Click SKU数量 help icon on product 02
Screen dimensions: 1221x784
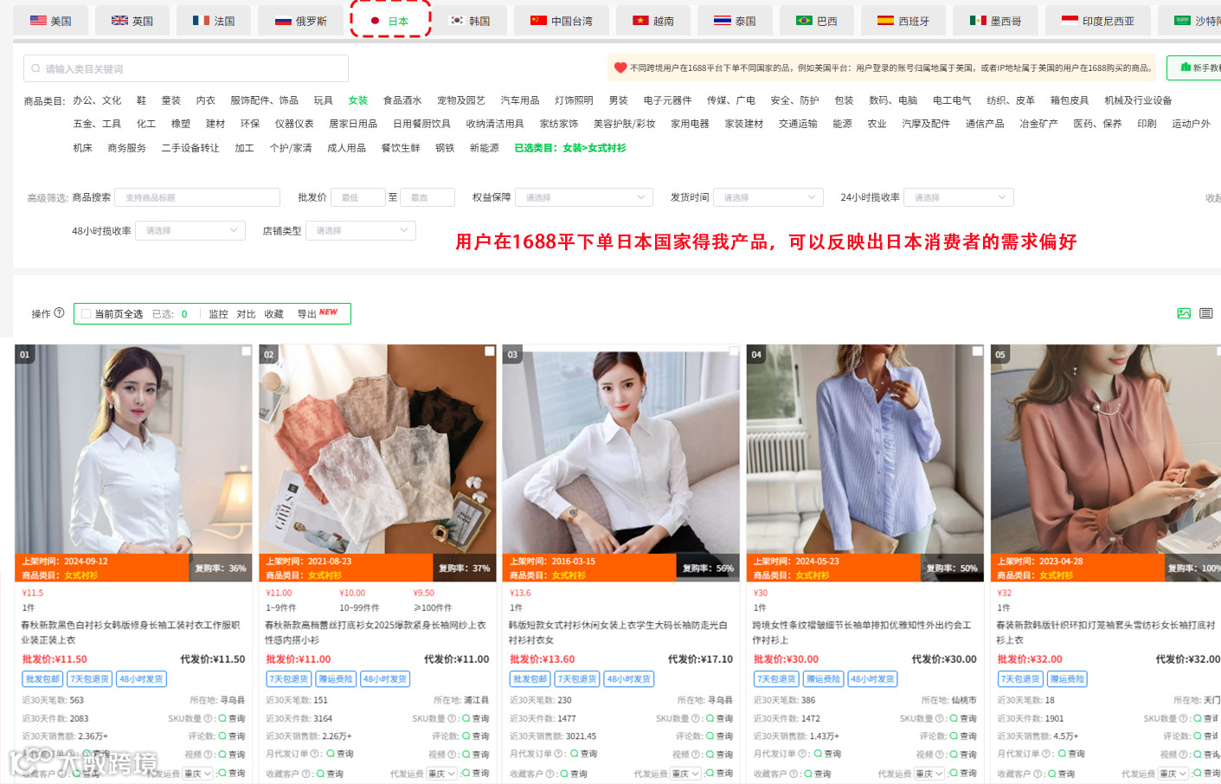point(452,718)
